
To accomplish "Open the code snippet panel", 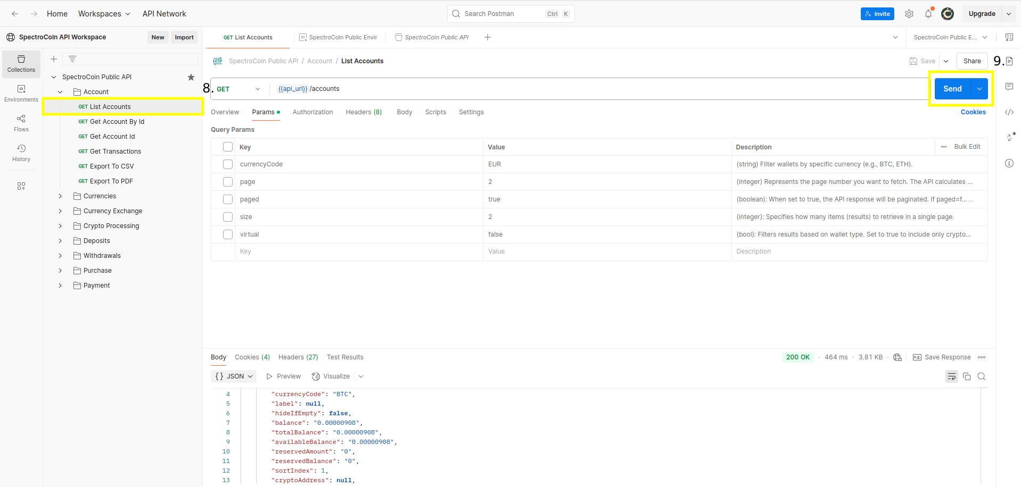I will coord(1009,112).
